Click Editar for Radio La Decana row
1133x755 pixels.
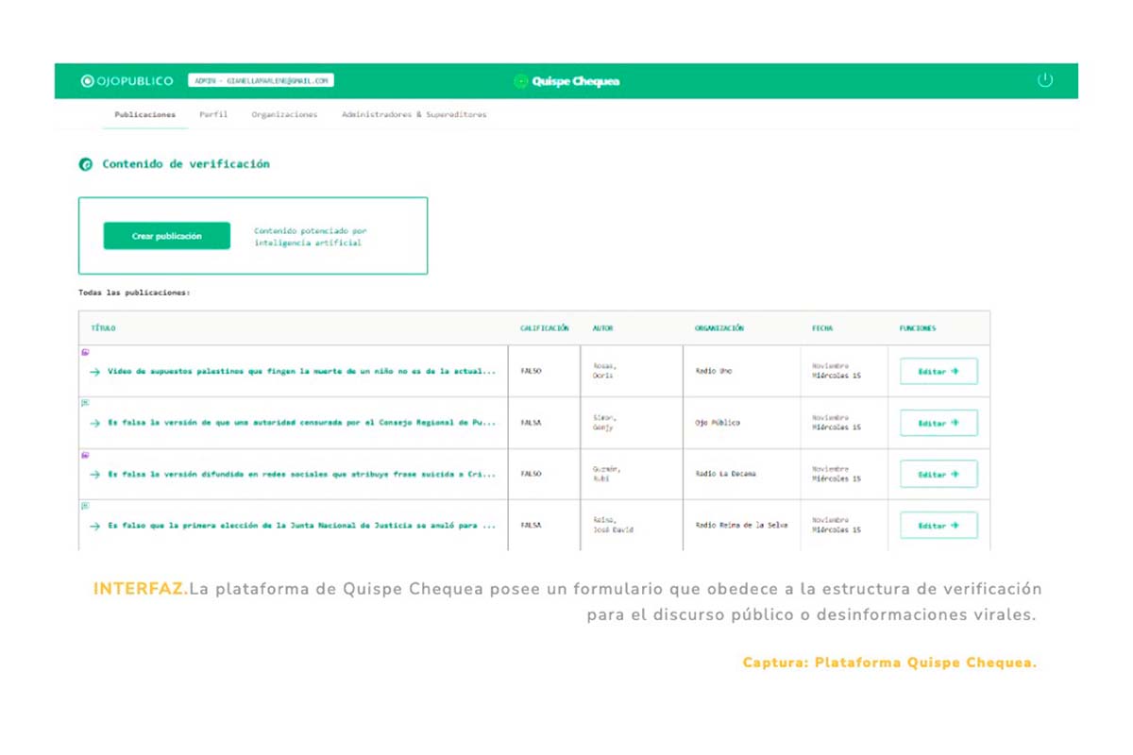(938, 474)
